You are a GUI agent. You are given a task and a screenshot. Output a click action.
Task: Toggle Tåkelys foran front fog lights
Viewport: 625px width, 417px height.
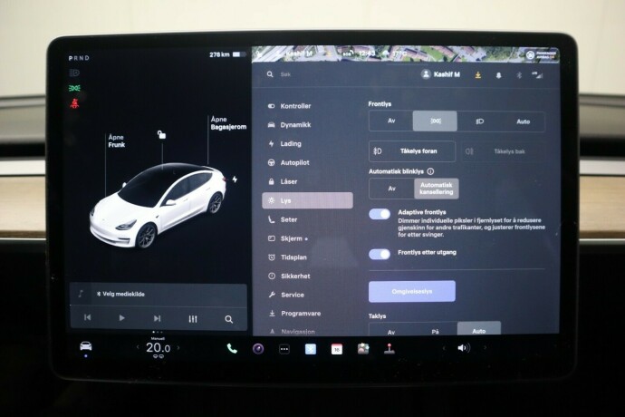412,151
